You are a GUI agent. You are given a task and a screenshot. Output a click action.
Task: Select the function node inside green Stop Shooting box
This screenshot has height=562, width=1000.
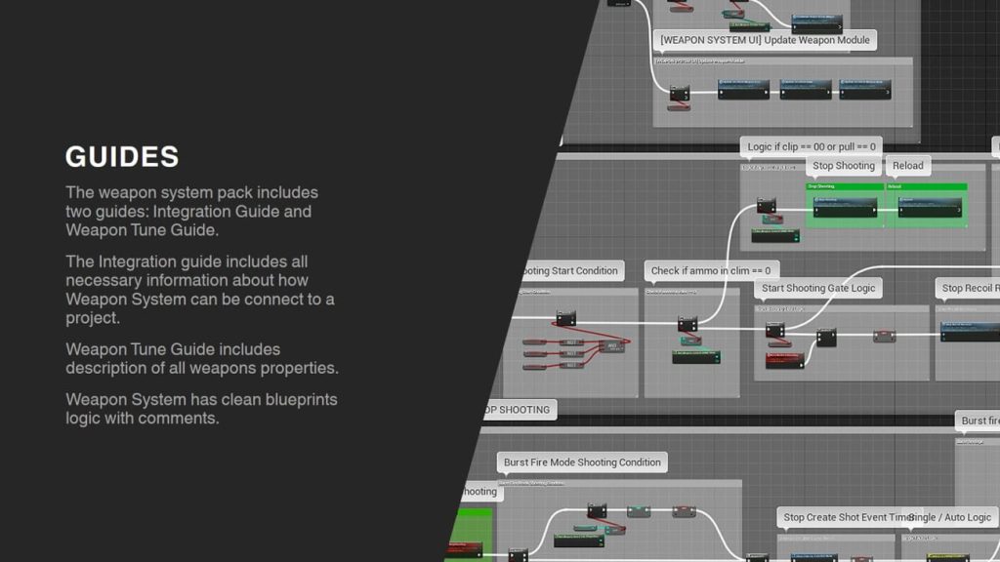pyautogui.click(x=846, y=208)
